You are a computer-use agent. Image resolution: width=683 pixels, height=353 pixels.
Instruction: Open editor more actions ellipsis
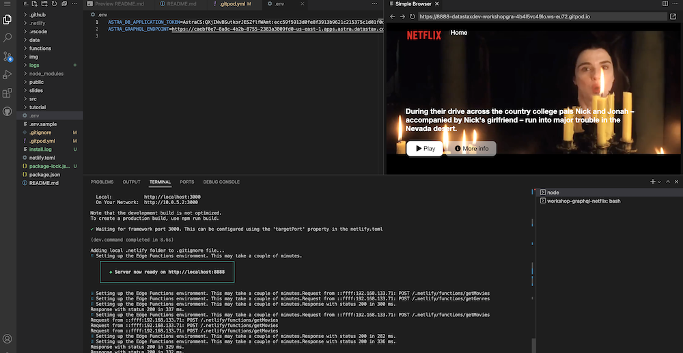coord(374,3)
